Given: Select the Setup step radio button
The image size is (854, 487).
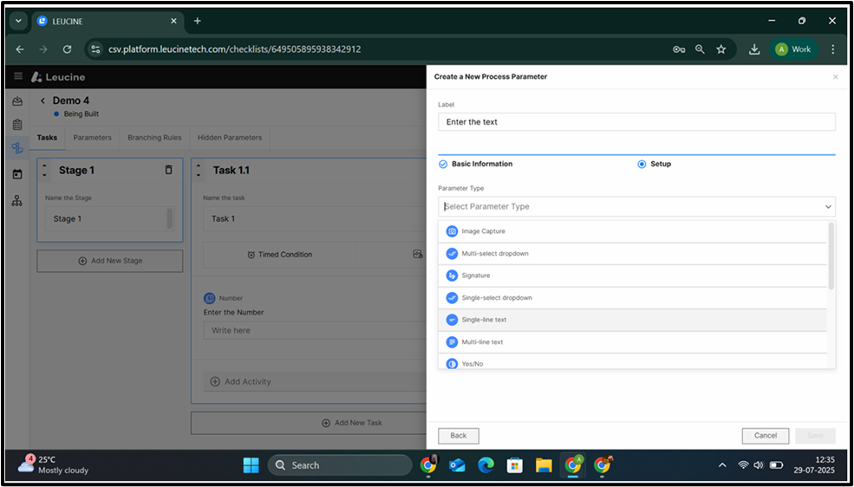Looking at the screenshot, I should point(642,164).
